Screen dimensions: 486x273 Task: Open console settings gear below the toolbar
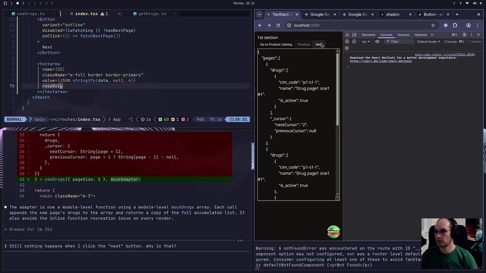click(x=347, y=48)
